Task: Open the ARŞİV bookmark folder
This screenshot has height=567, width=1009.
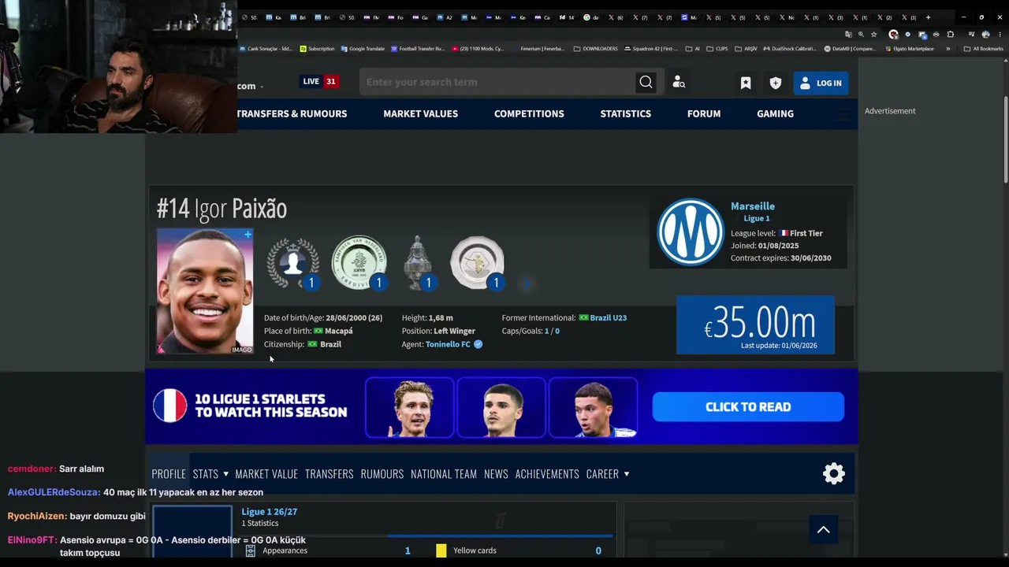Action: [747, 49]
